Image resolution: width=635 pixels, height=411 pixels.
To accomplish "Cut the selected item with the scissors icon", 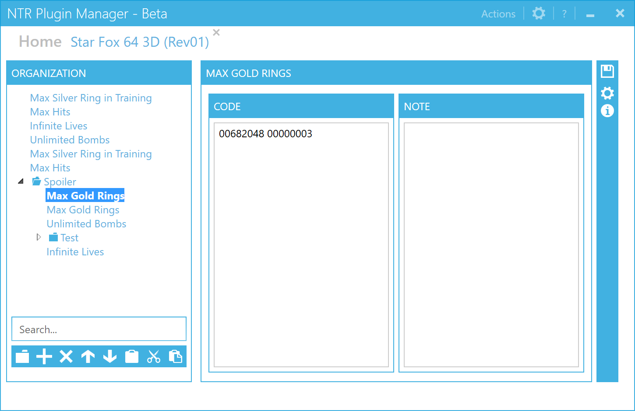I will (154, 357).
